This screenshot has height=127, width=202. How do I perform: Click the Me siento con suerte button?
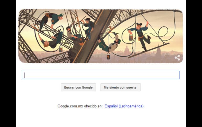[120, 87]
